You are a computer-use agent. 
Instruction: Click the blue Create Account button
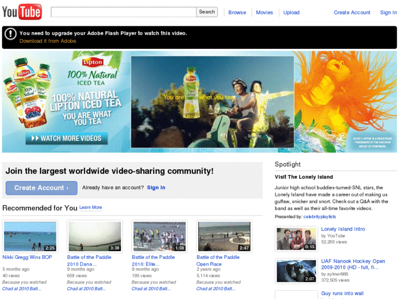pos(42,188)
